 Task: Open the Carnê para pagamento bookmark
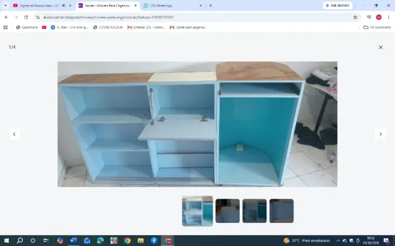point(188,28)
